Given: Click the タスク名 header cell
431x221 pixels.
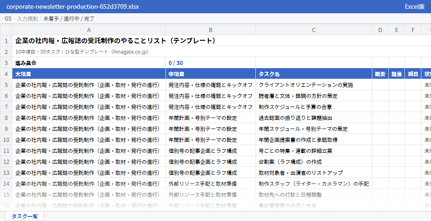Looking at the screenshot, I should [x=314, y=74].
